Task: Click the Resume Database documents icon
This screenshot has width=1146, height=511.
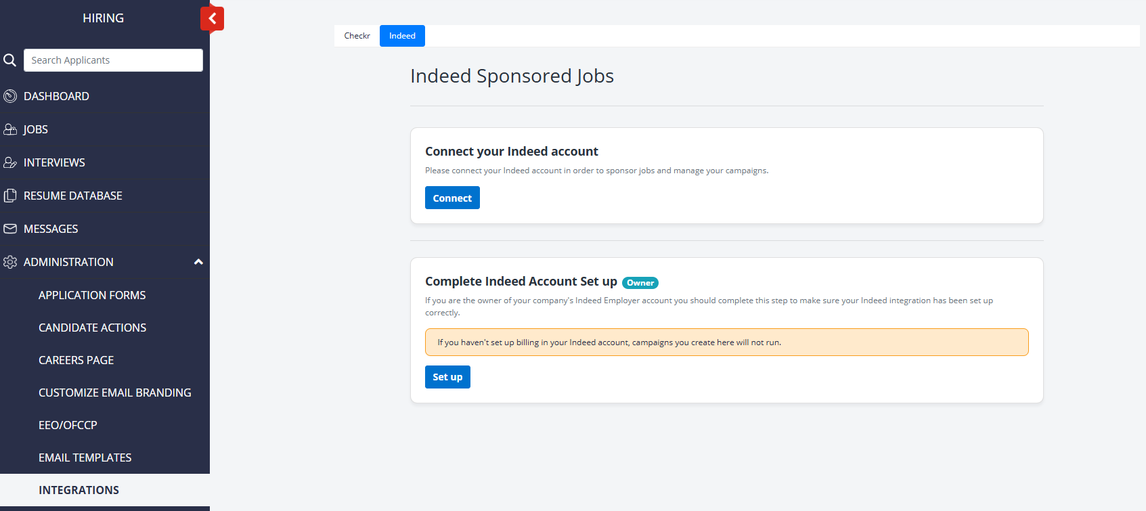Action: pos(10,196)
